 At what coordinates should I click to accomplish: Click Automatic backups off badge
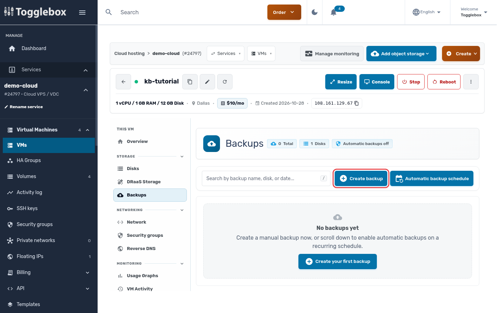click(362, 144)
